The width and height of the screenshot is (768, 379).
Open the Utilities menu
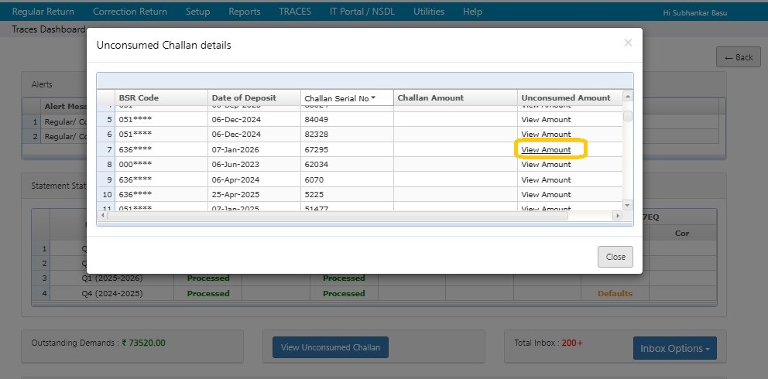pos(429,12)
